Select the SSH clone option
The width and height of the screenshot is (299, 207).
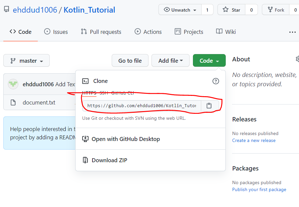(104, 93)
